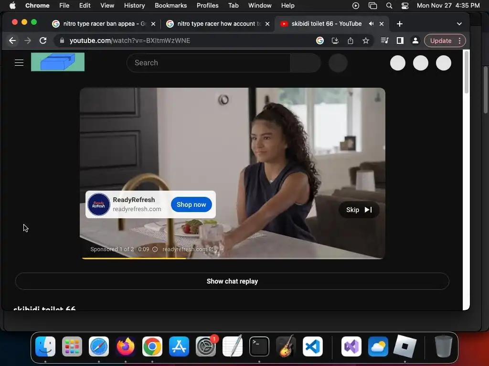Open Chrome profile icon
This screenshot has height=366, width=489.
(x=415, y=41)
